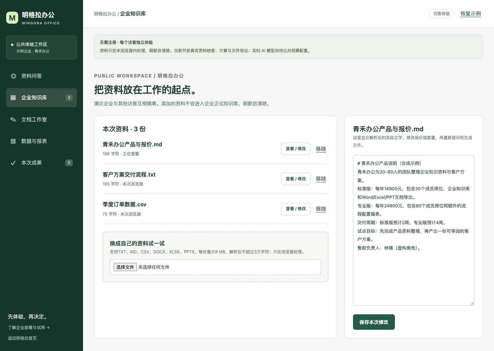Click the 无需注册 · 每个访客独立体验 banner title
Viewport: 494px width, 351px height.
tap(126, 43)
